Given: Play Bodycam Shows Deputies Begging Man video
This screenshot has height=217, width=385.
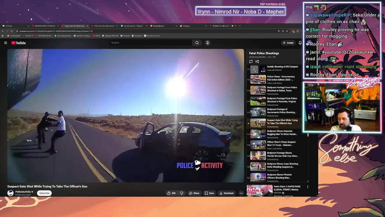Looking at the screenshot, I should point(278,134).
